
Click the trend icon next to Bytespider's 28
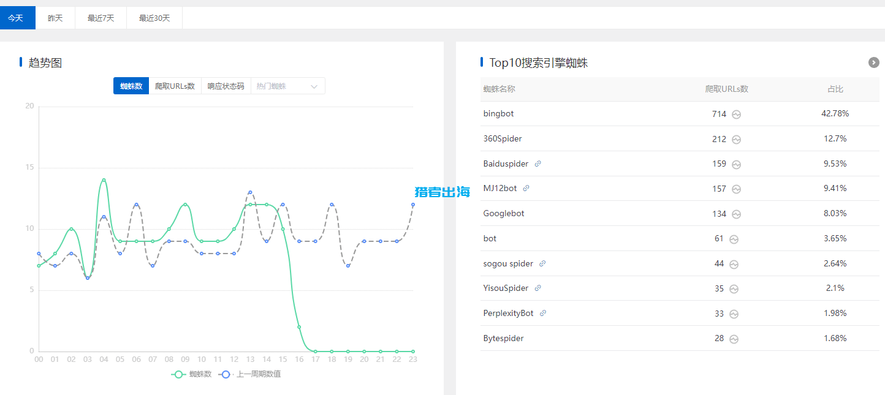[x=733, y=338]
